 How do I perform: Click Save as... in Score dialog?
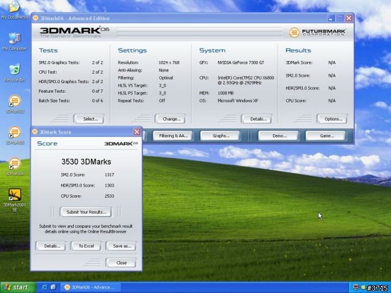[121, 246]
